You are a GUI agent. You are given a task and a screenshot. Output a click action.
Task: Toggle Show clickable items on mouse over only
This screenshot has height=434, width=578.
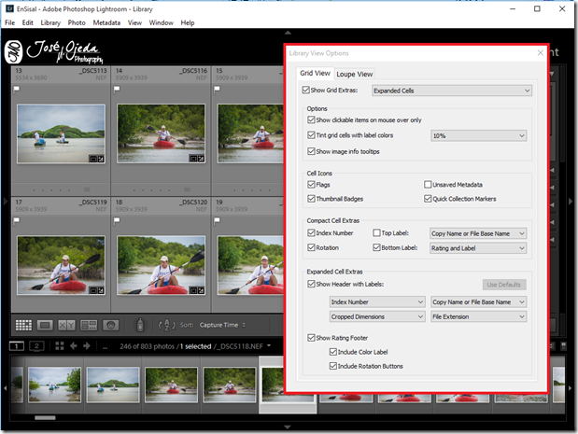pyautogui.click(x=311, y=119)
